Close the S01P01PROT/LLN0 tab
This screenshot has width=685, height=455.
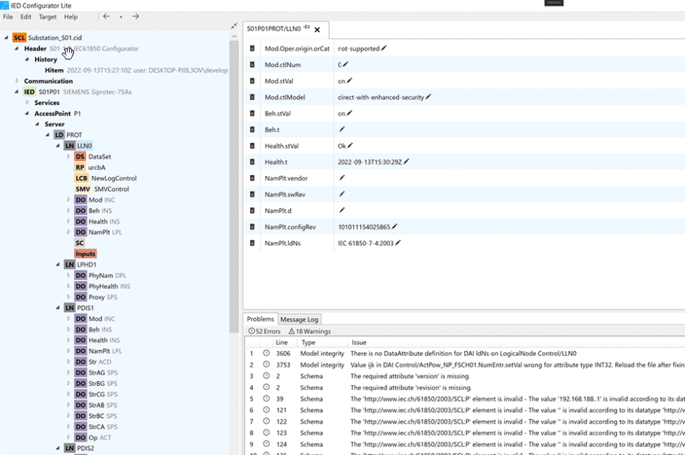[x=317, y=29]
